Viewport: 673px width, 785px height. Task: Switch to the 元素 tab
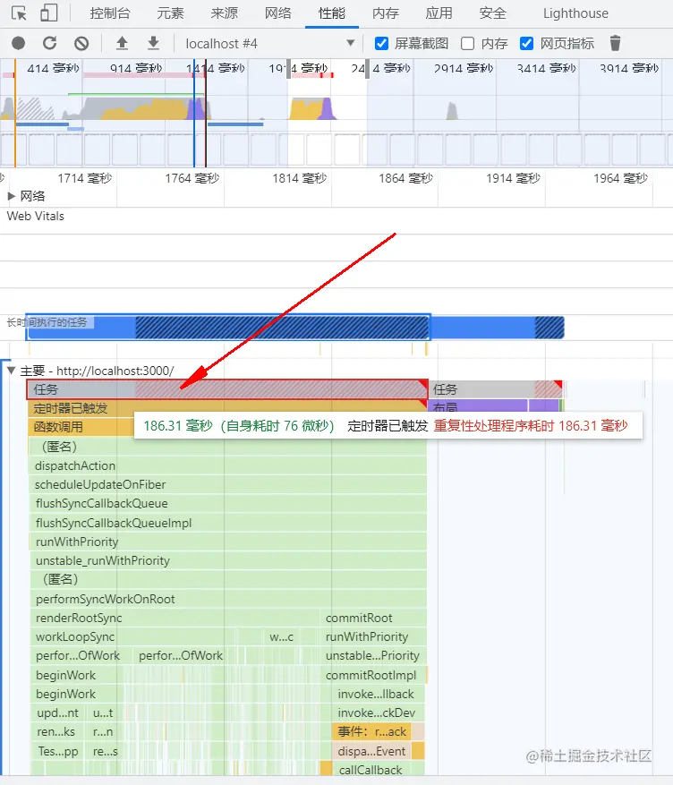coord(171,13)
